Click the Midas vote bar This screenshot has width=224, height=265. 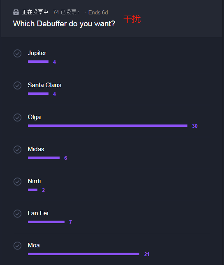(44, 158)
